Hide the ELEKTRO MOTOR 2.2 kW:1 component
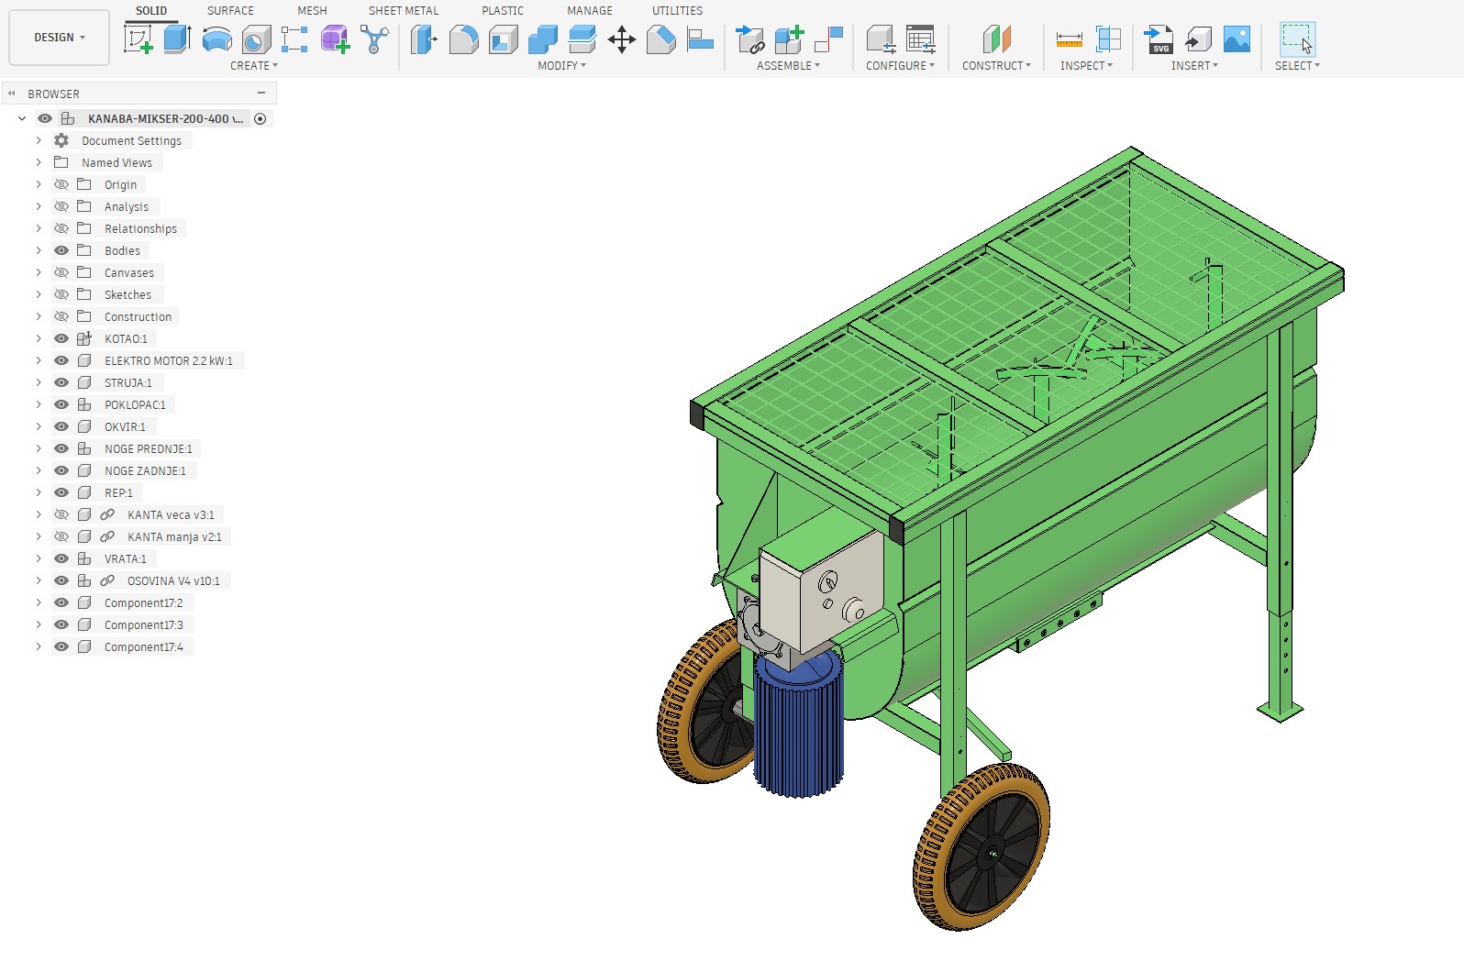This screenshot has height=972, width=1464. pyautogui.click(x=61, y=360)
